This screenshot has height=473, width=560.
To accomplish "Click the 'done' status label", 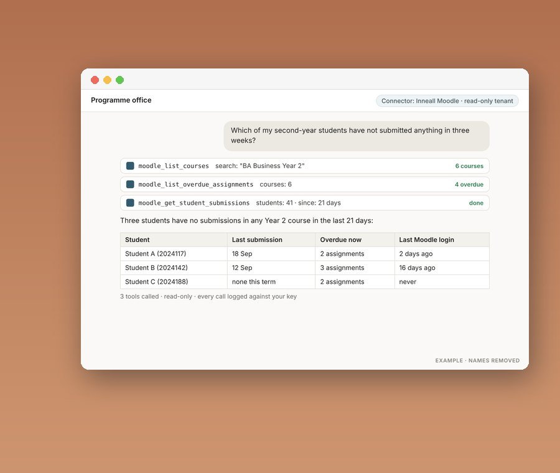I will pyautogui.click(x=476, y=203).
